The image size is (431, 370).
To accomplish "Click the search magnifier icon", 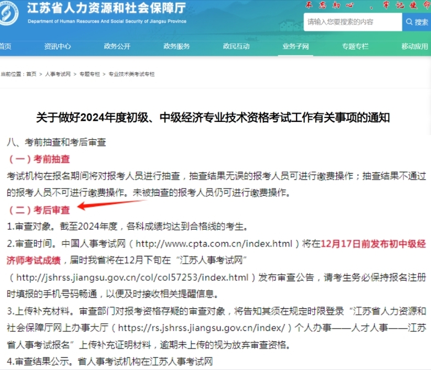I will pyautogui.click(x=410, y=22).
